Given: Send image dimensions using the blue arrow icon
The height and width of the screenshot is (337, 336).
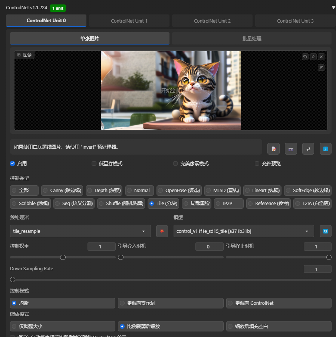Looking at the screenshot, I should [325, 148].
